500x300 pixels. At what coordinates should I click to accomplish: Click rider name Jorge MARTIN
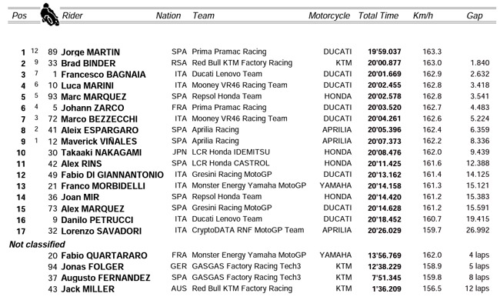[91, 52]
